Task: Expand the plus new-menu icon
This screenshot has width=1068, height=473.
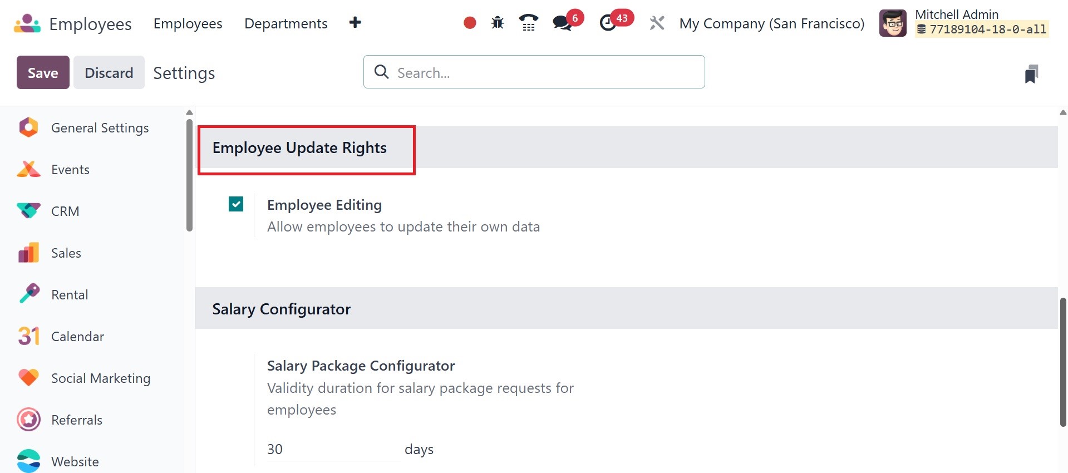Action: click(x=355, y=23)
